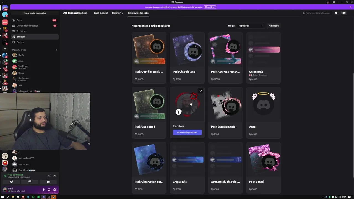Open Amis in the sidebar
The width and height of the screenshot is (354, 199).
click(35, 20)
